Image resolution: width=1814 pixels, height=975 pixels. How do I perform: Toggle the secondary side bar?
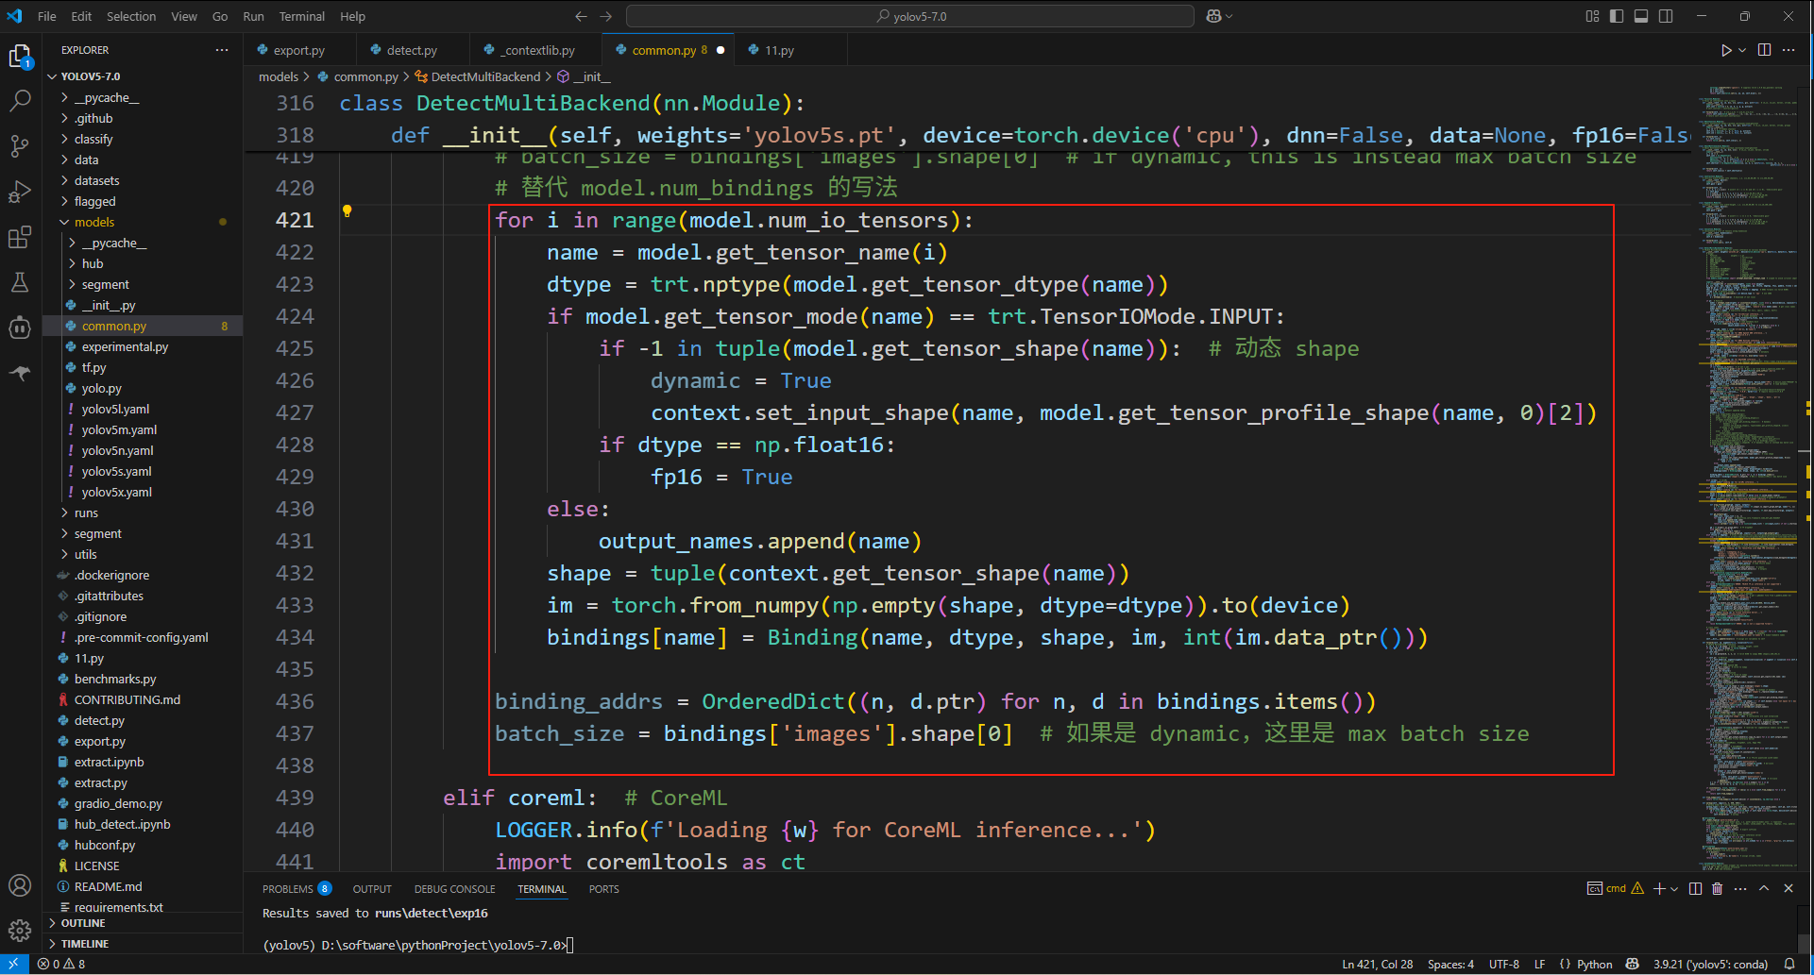coord(1666,16)
